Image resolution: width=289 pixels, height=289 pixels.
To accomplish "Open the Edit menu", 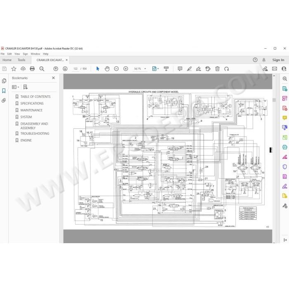I will [x=9, y=54].
